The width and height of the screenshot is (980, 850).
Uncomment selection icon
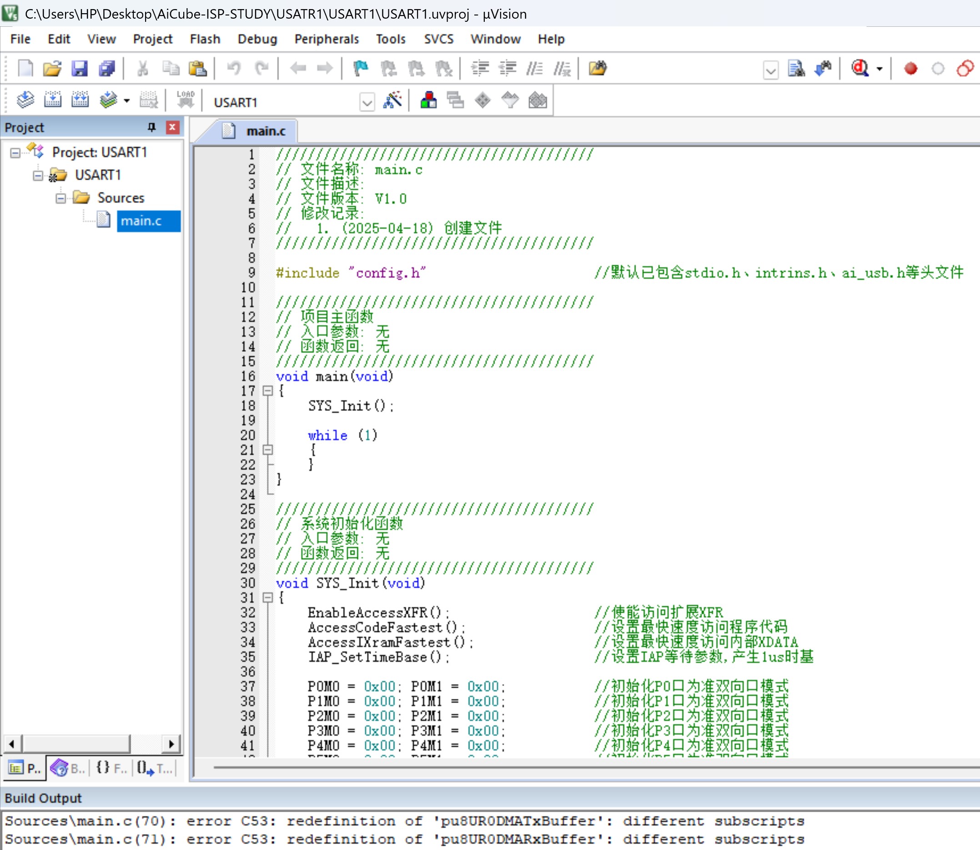563,69
